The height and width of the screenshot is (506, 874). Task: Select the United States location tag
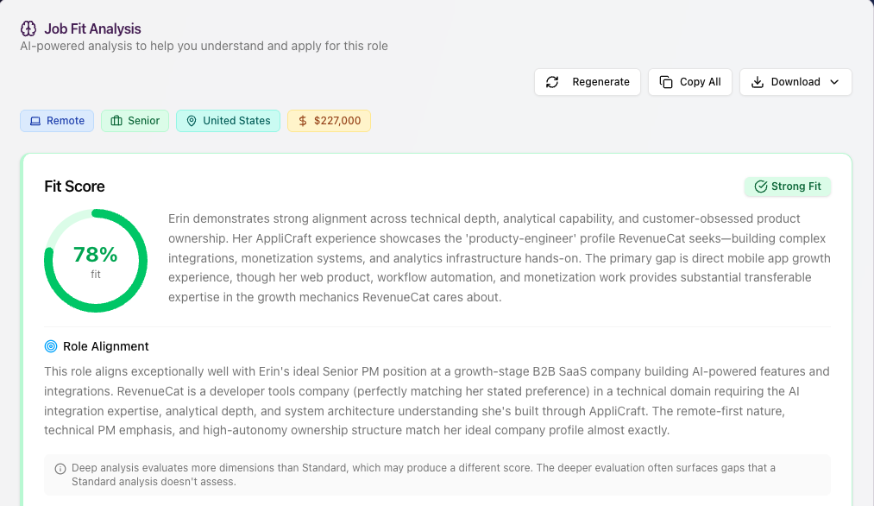point(228,121)
